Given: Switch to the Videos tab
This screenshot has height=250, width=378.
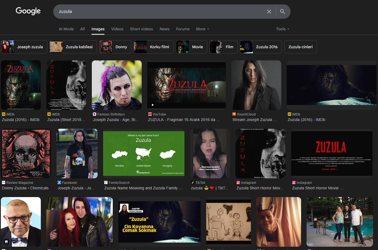Looking at the screenshot, I should point(117,29).
